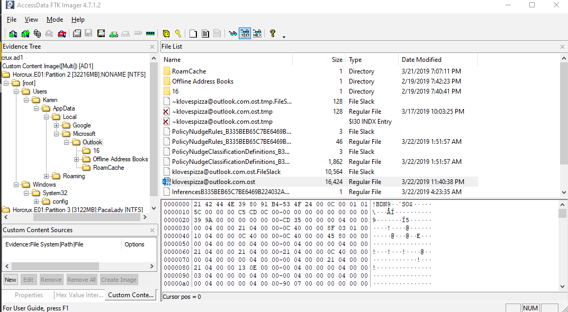This screenshot has height=312, width=568.
Task: Click the Obtain Protected Files safe icon
Action: coord(166,33)
